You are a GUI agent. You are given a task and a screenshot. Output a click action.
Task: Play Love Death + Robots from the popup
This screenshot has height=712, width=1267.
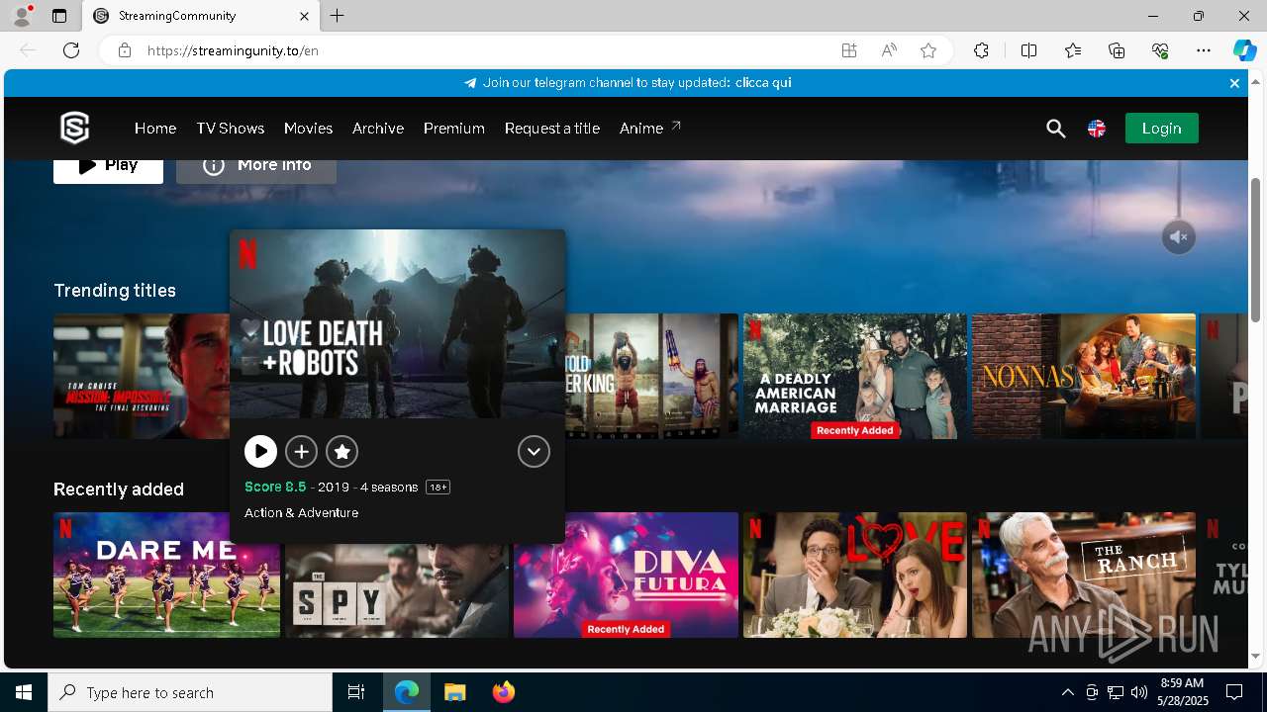pyautogui.click(x=260, y=452)
